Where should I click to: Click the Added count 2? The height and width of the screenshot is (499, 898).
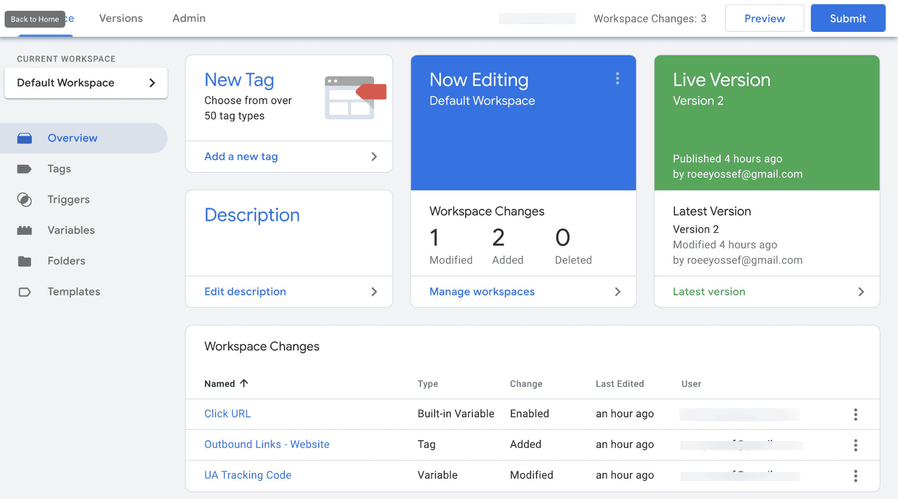tap(498, 237)
